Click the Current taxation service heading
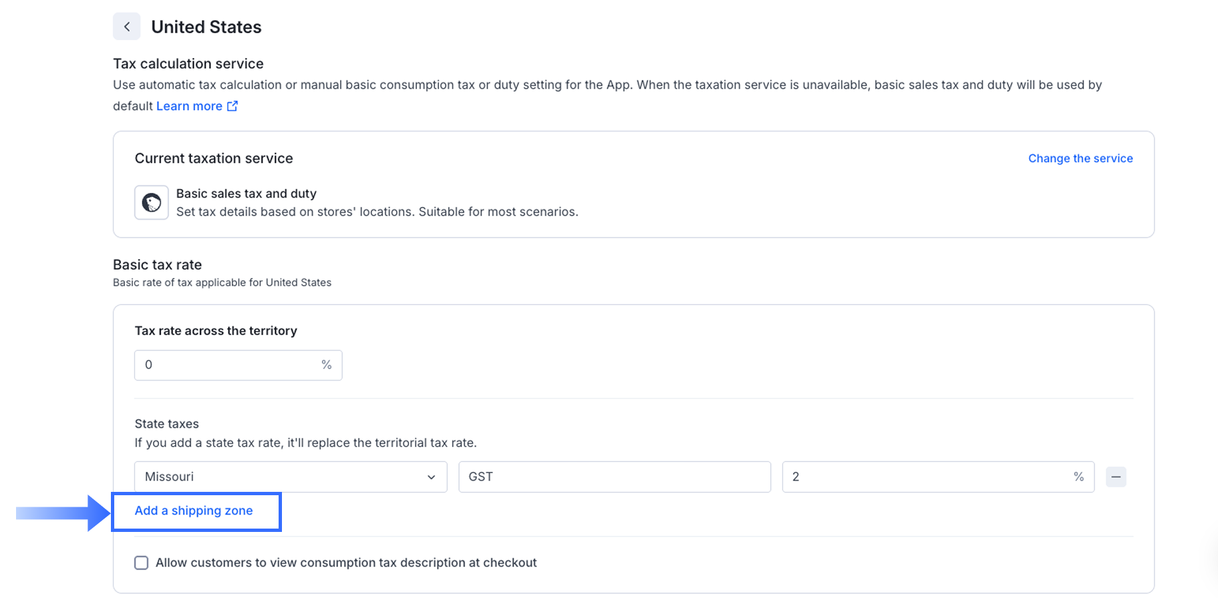This screenshot has height=610, width=1218. [x=214, y=158]
